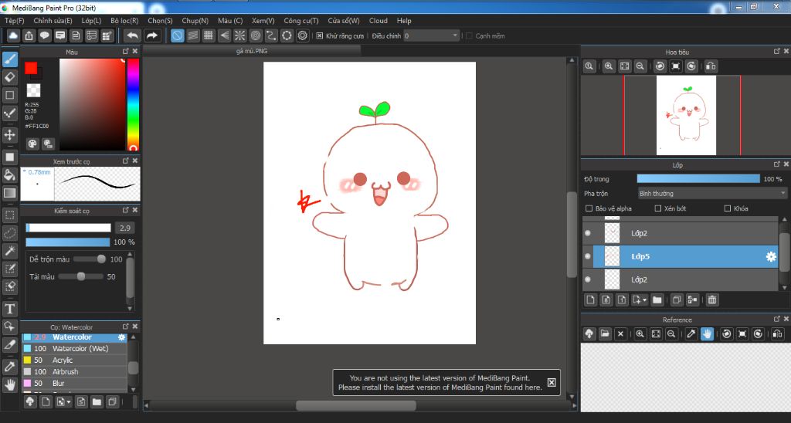Enable radial snap guide
This screenshot has width=791, height=423.
point(239,36)
